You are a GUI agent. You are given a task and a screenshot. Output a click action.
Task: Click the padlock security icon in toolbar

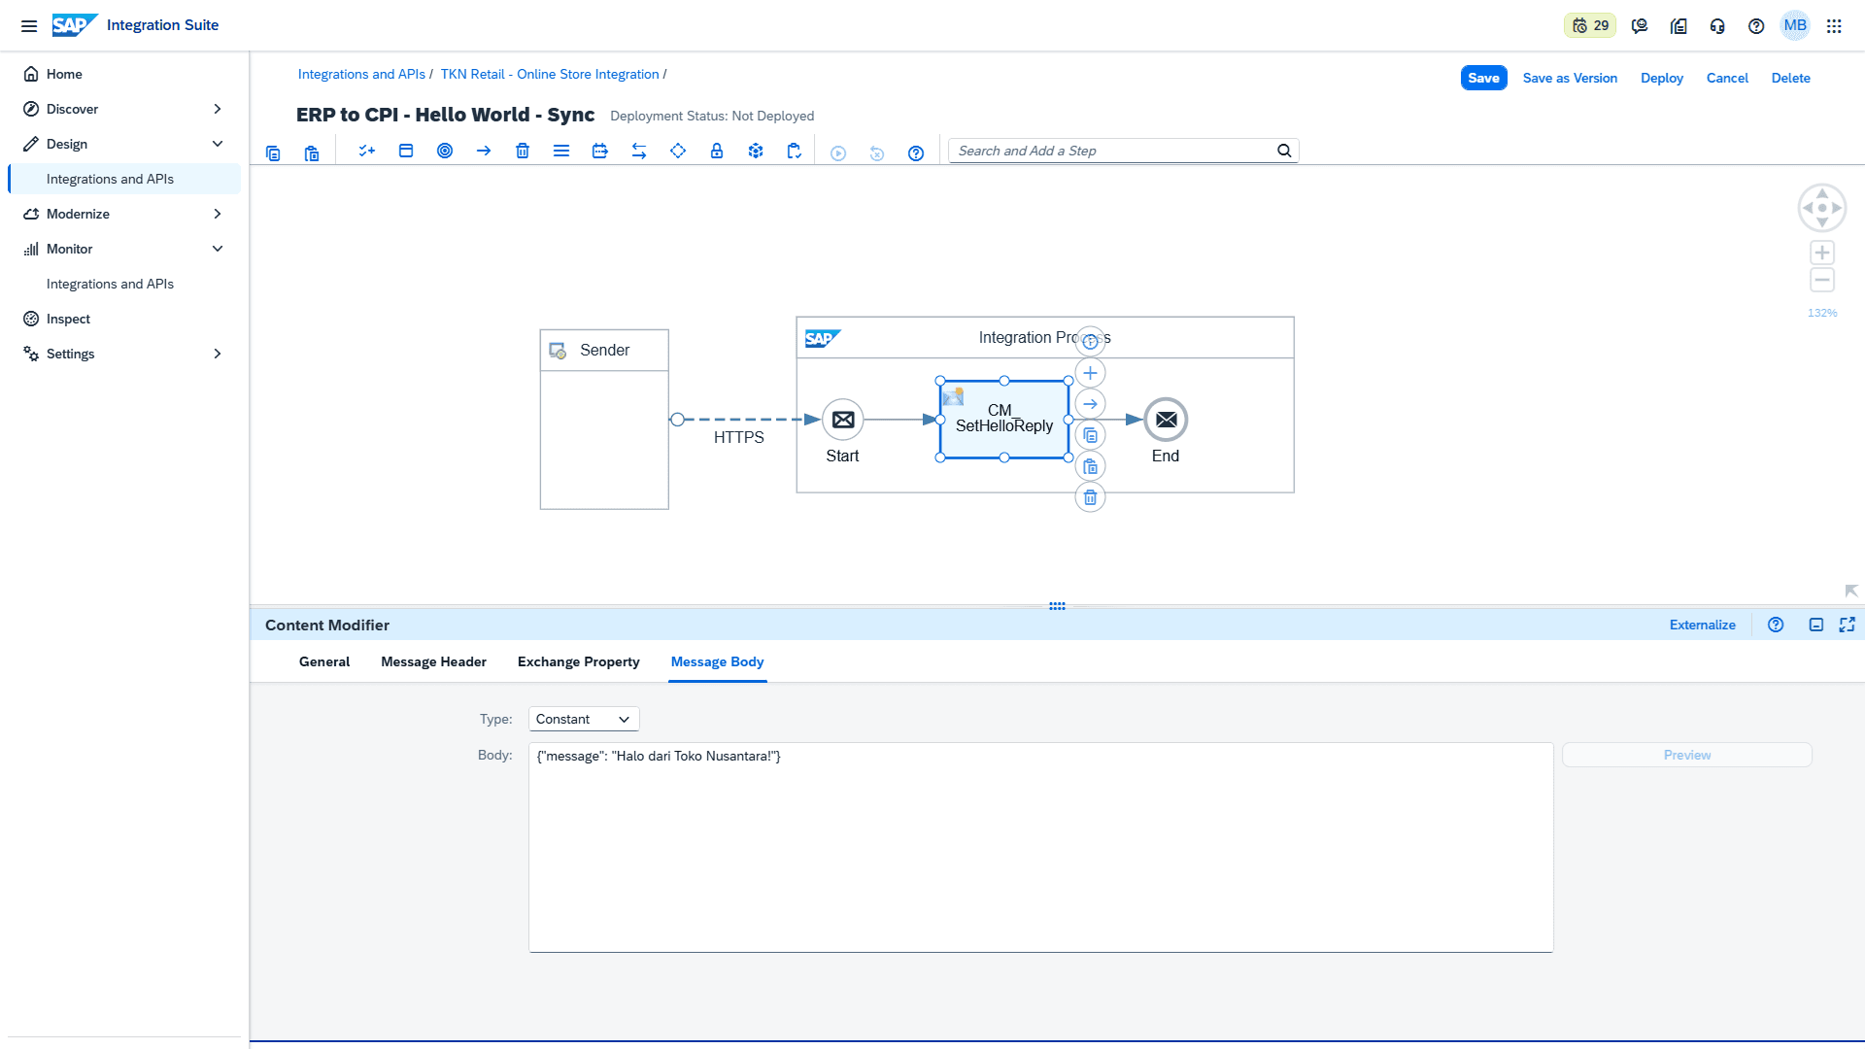pos(717,151)
